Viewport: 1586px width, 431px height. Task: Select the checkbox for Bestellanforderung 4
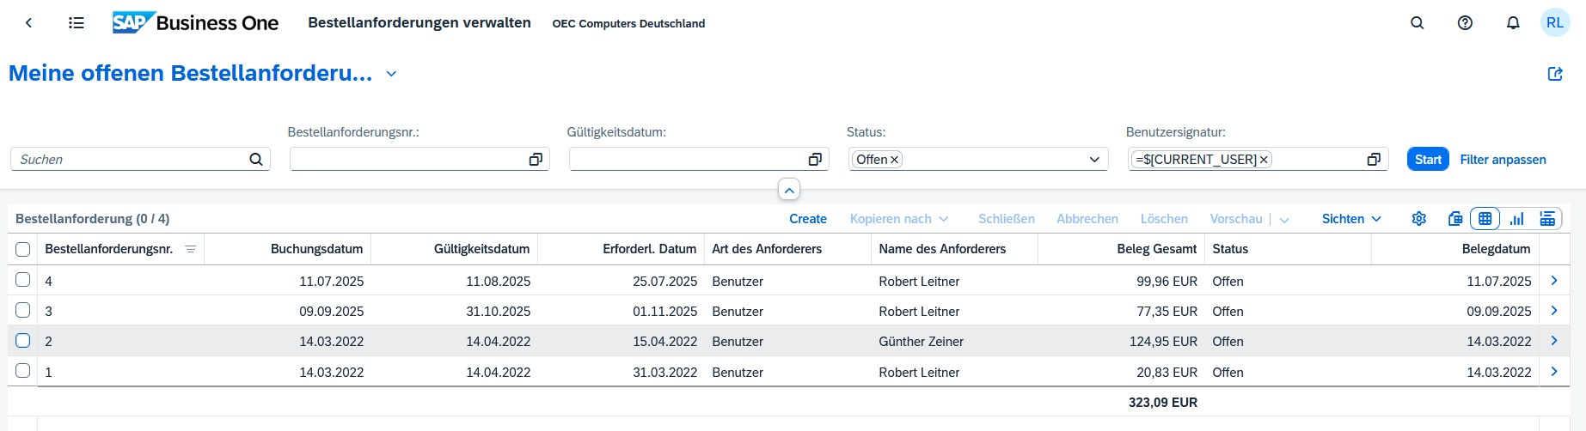pos(23,280)
